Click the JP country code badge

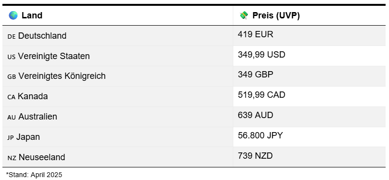click(x=11, y=138)
